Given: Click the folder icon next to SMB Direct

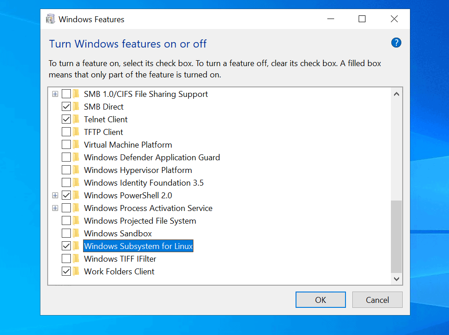Looking at the screenshot, I should [76, 106].
